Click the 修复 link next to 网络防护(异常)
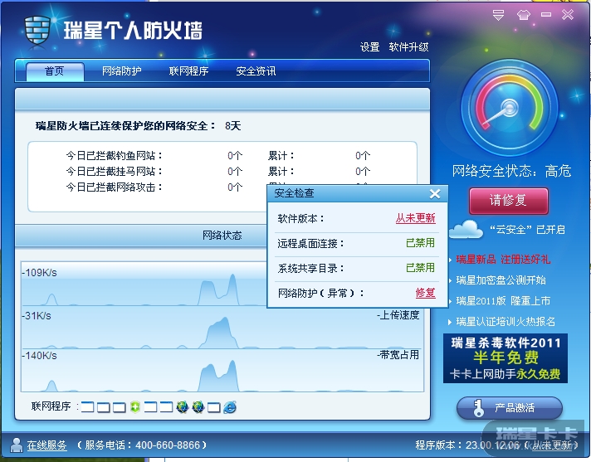The height and width of the screenshot is (462, 591). [426, 293]
